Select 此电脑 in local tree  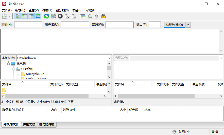click(21, 64)
